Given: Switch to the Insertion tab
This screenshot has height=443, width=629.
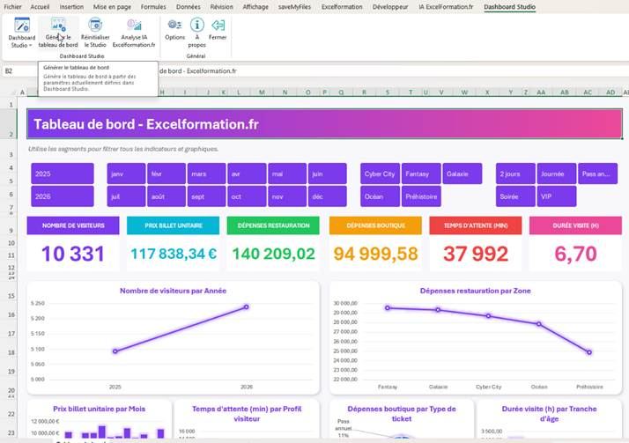Looking at the screenshot, I should pos(71,7).
